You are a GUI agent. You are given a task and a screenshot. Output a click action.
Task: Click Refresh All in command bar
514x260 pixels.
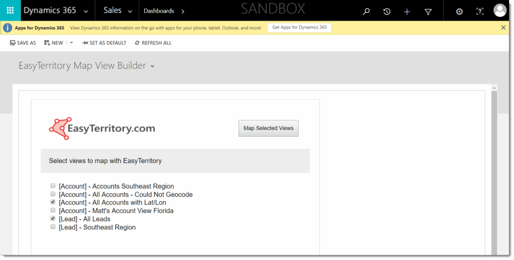click(x=153, y=43)
